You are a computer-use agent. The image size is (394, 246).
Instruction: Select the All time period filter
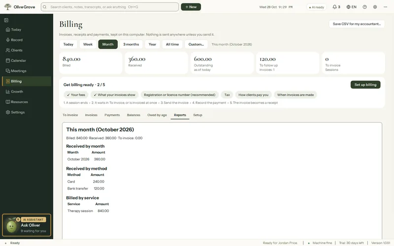pos(172,44)
